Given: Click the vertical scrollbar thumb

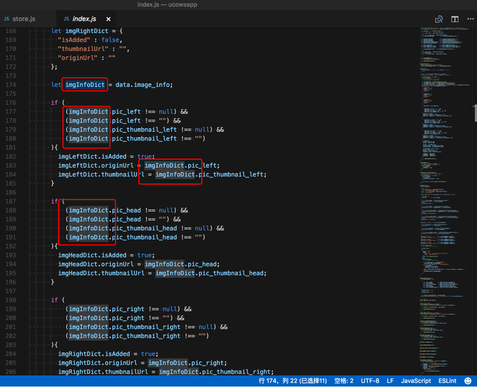Looking at the screenshot, I should pyautogui.click(x=475, y=113).
